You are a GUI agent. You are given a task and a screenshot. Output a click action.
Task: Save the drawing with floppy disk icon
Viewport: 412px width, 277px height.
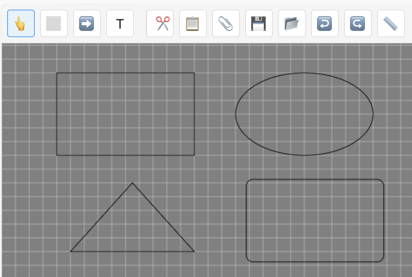pyautogui.click(x=259, y=23)
